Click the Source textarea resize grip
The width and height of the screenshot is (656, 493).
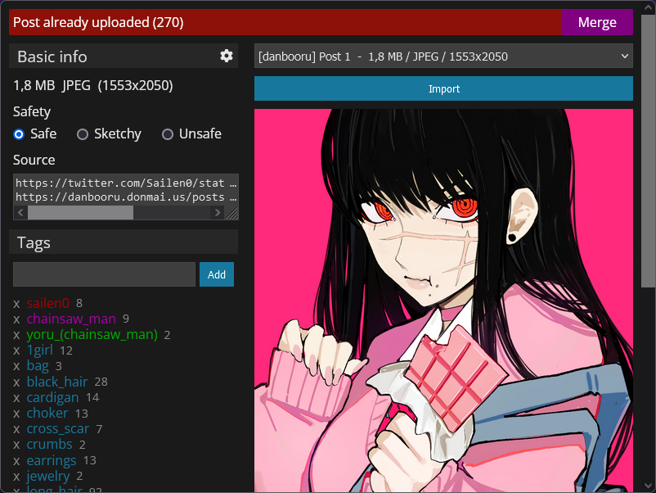231,213
